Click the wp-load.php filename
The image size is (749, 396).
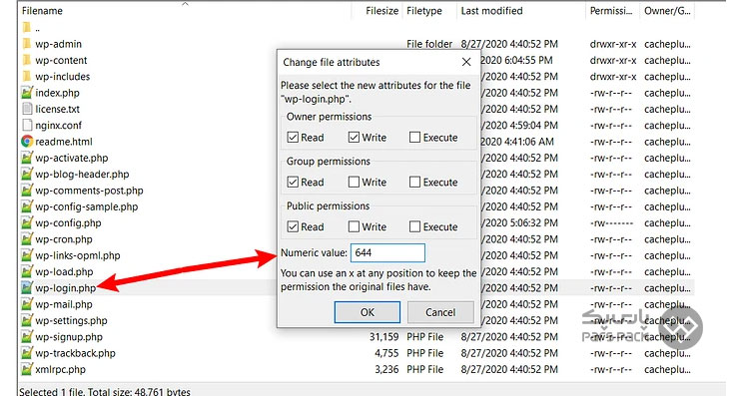(x=64, y=272)
